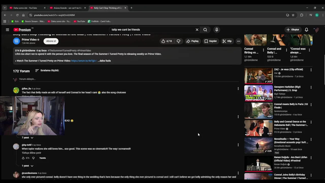
Task: Open the @flwr_flo commenter avatar
Action: click(16, 90)
